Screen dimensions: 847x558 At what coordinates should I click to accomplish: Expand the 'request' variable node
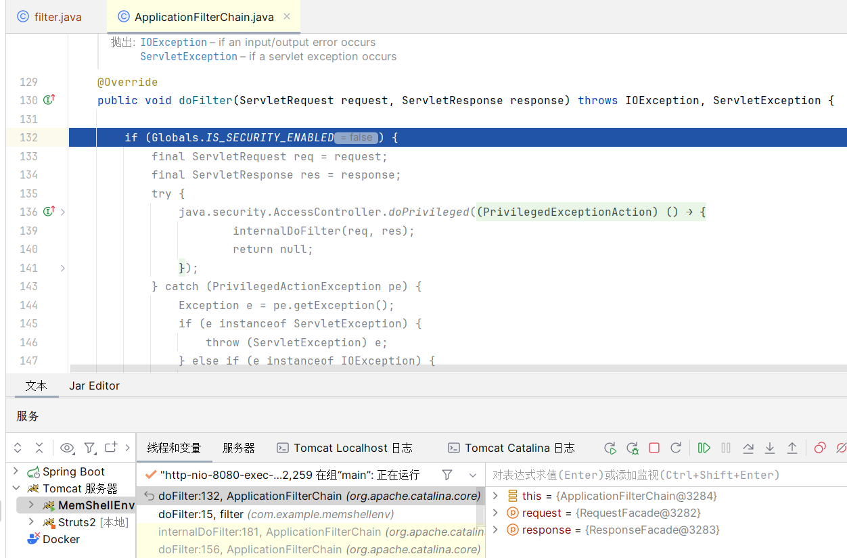(x=495, y=513)
